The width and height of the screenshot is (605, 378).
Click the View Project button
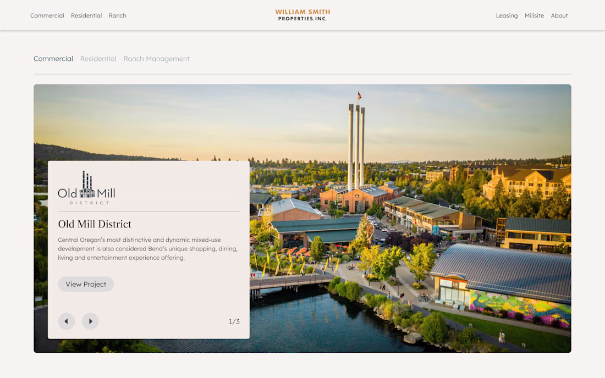tap(86, 284)
